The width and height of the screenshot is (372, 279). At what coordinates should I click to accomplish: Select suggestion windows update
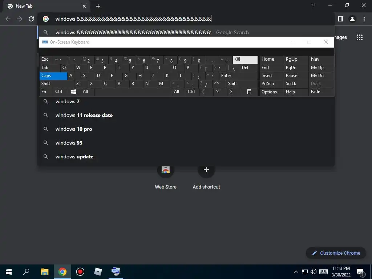pos(186,157)
